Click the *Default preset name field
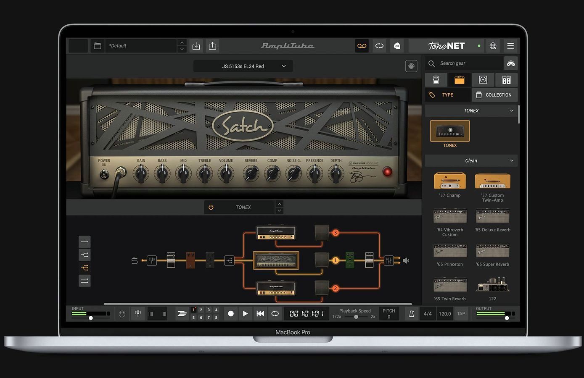This screenshot has width=584, height=378. 141,46
